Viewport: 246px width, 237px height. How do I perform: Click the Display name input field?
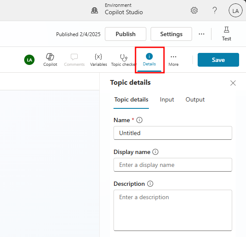tap(173, 165)
